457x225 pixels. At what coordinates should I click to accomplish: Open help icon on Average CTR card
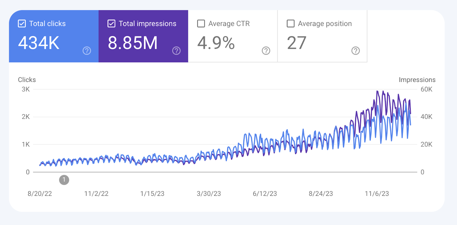coord(266,51)
